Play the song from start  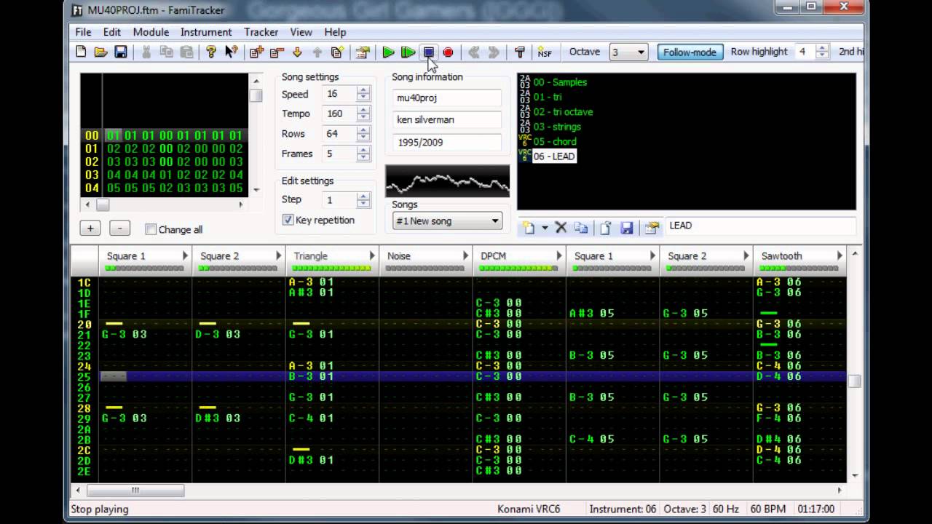(388, 52)
